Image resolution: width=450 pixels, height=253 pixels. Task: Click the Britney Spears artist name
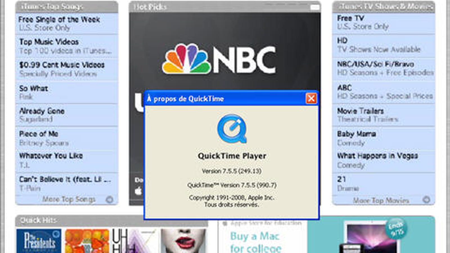44,143
